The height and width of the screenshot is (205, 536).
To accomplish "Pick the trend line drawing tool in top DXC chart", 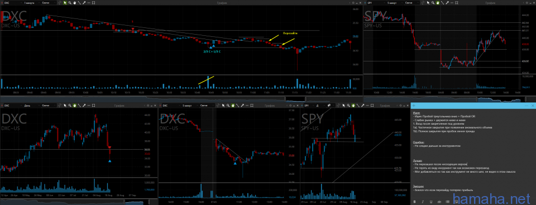I will 79,3.
